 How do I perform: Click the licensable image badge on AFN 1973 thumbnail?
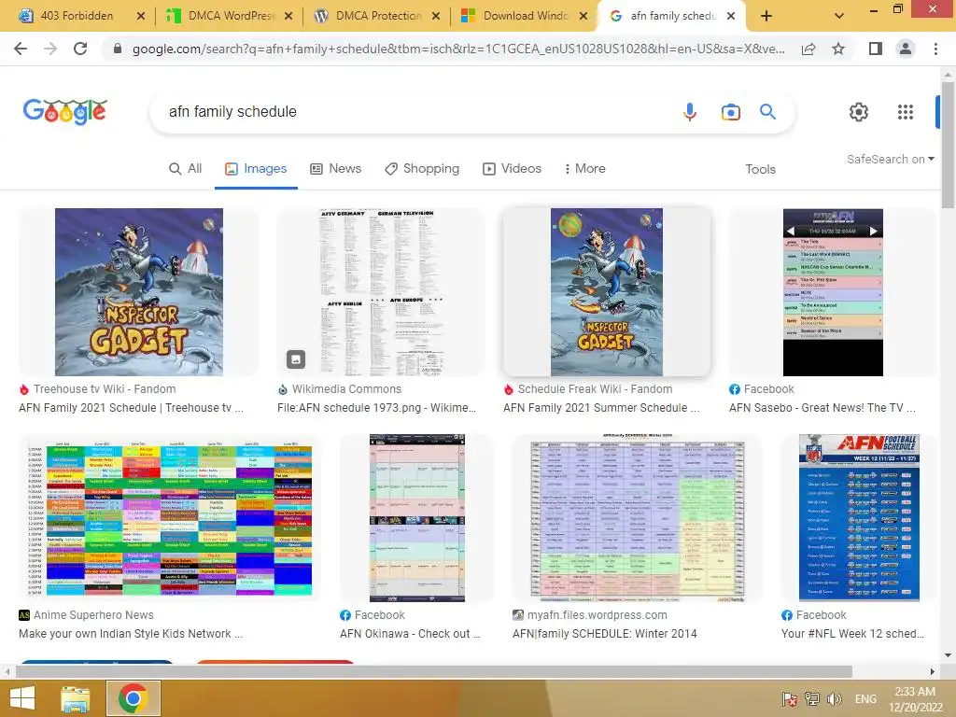pos(296,359)
